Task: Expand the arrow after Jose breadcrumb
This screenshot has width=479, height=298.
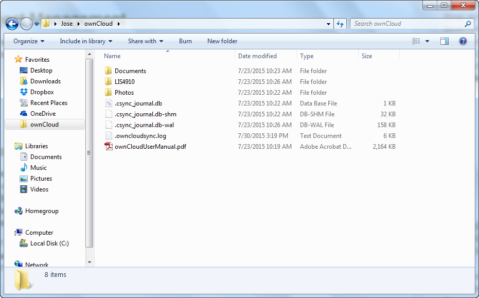Action: coord(79,24)
